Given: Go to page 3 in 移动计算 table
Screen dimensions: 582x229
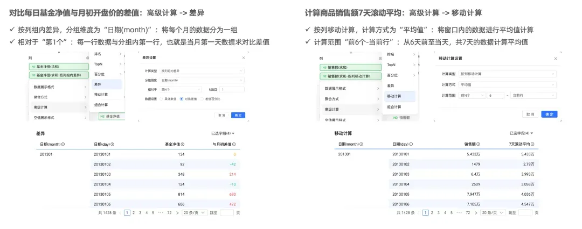Looking at the screenshot, I should point(438,213).
